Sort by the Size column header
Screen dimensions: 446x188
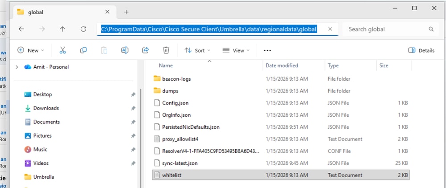[x=383, y=65]
